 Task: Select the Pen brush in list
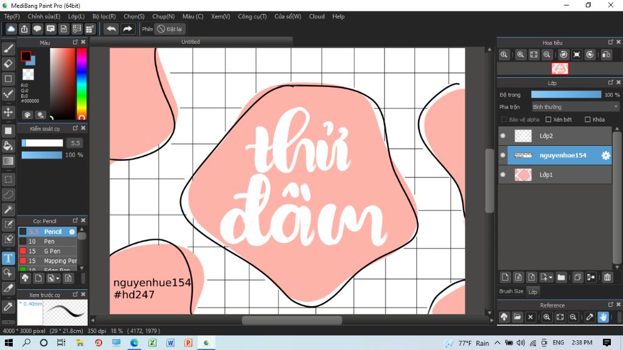click(x=47, y=241)
